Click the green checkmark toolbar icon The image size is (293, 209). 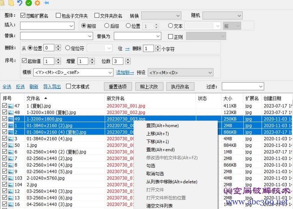[28, 2]
